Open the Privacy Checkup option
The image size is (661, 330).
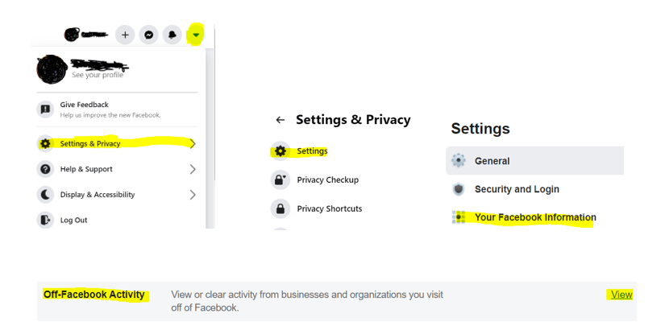click(x=327, y=179)
